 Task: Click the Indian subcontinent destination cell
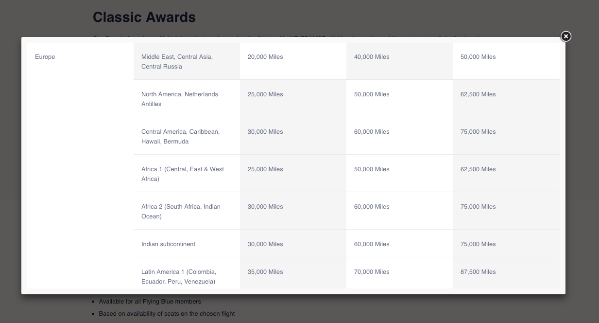click(x=169, y=244)
